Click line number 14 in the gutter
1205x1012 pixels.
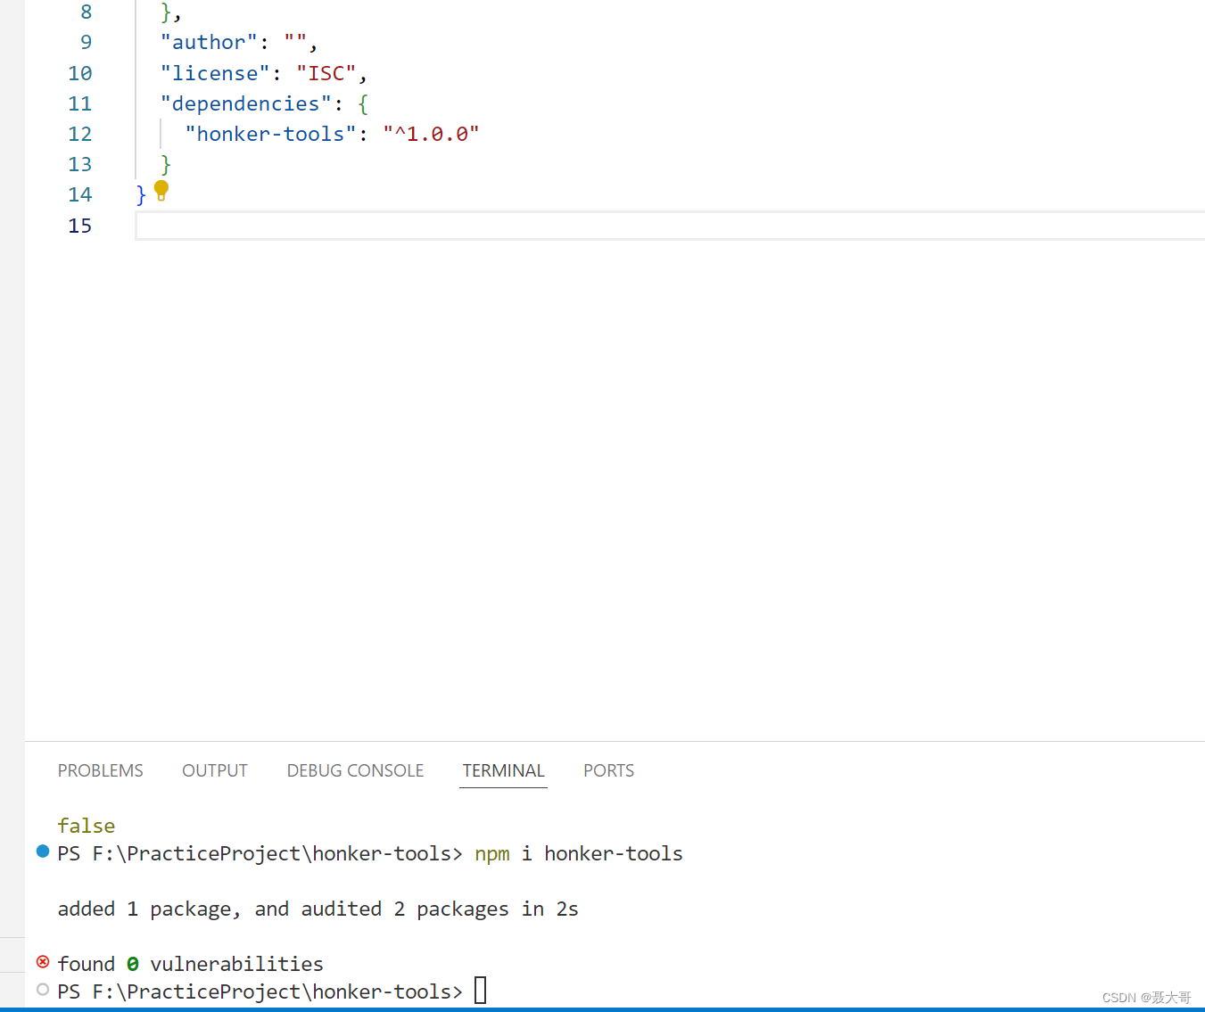[80, 194]
